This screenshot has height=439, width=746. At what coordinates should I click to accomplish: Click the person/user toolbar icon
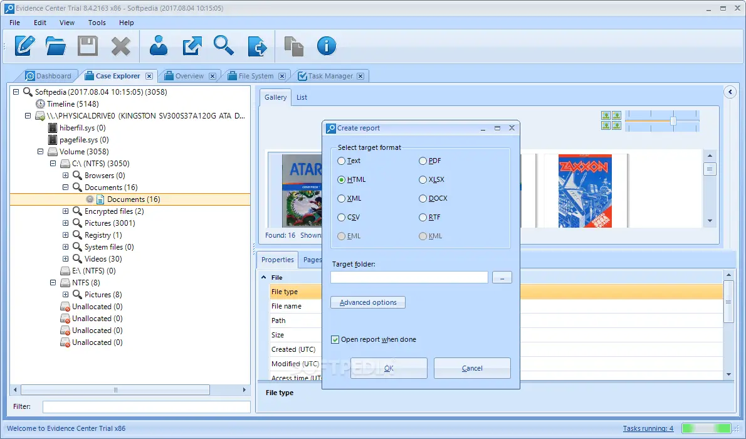click(159, 46)
